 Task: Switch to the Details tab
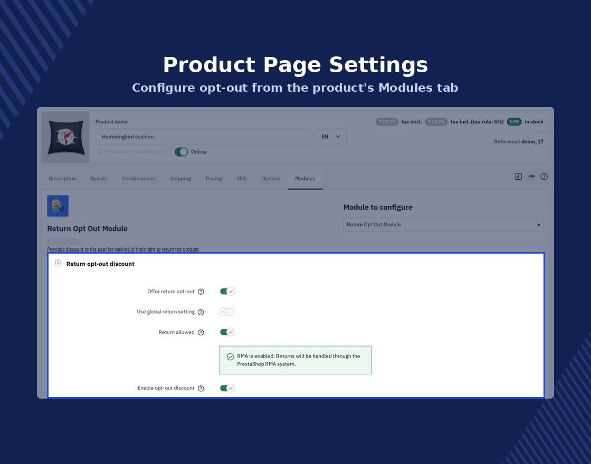[99, 179]
